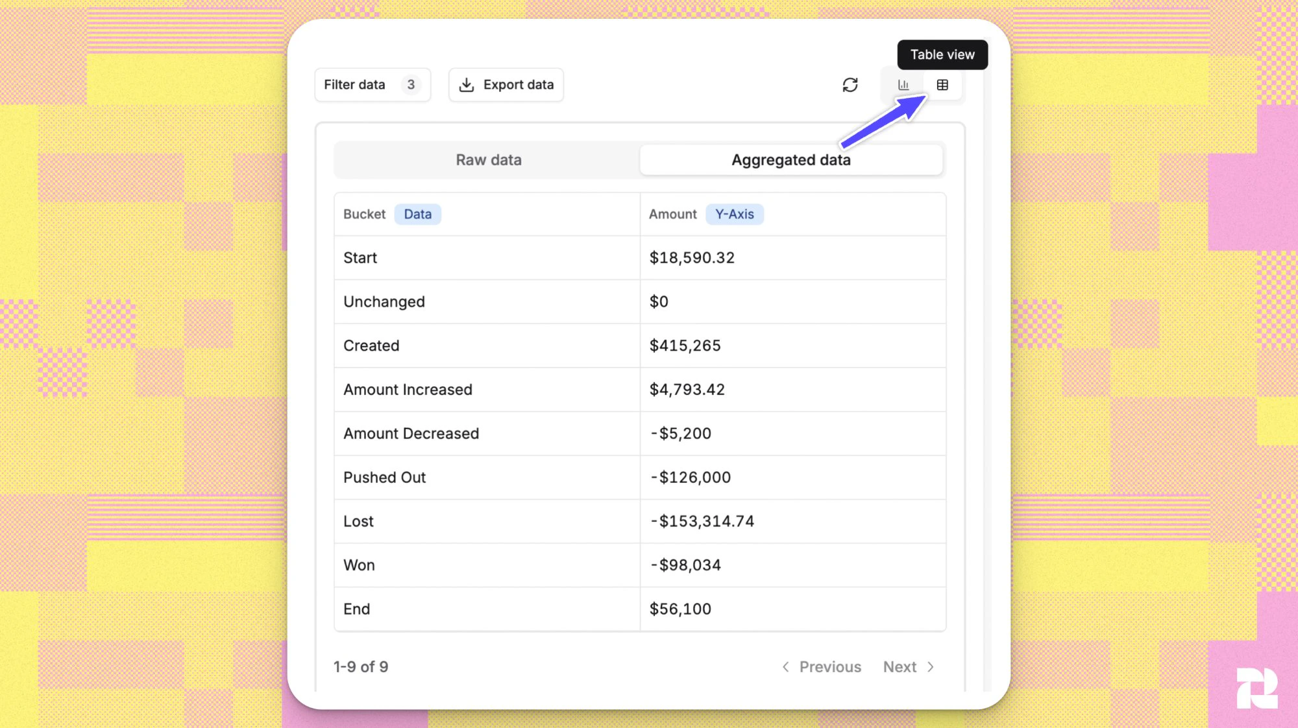
Task: Toggle the Data badge on Bucket column
Action: click(417, 214)
